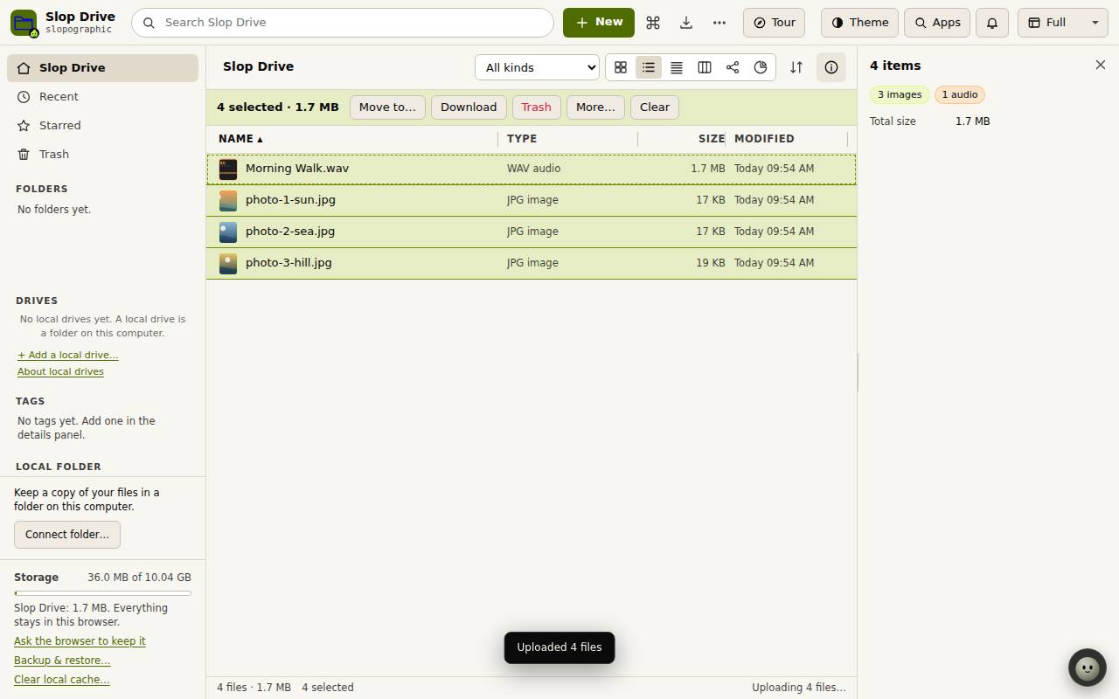Sort by the NAME column header
This screenshot has height=699, width=1119.
pyautogui.click(x=240, y=139)
